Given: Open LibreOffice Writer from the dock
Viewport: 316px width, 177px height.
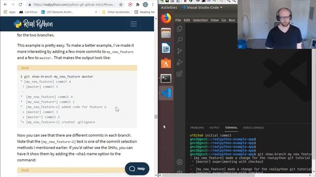Looking at the screenshot, I should pyautogui.click(x=166, y=48).
